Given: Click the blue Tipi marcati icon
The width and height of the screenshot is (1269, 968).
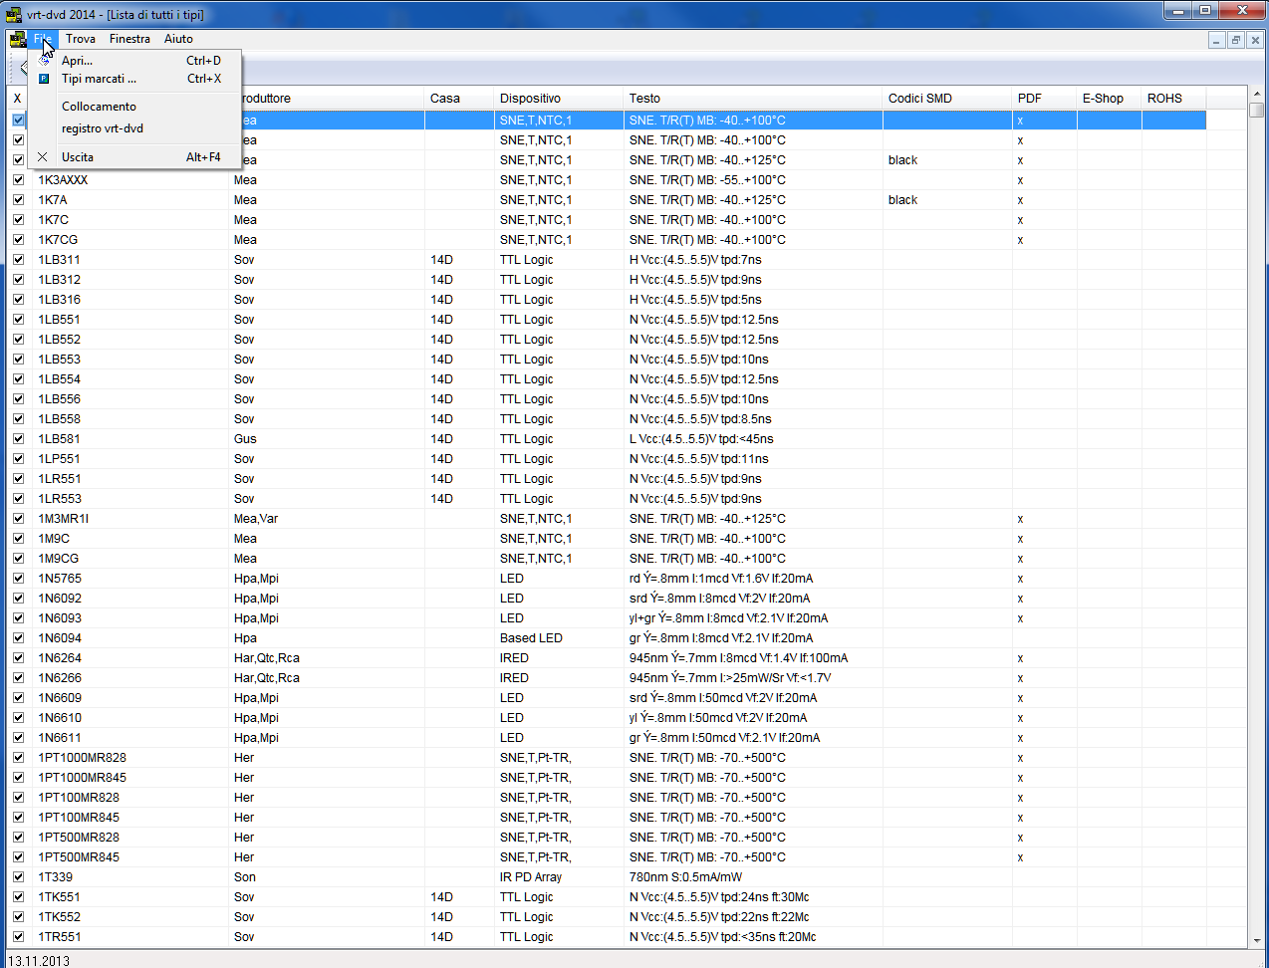Looking at the screenshot, I should coord(44,79).
